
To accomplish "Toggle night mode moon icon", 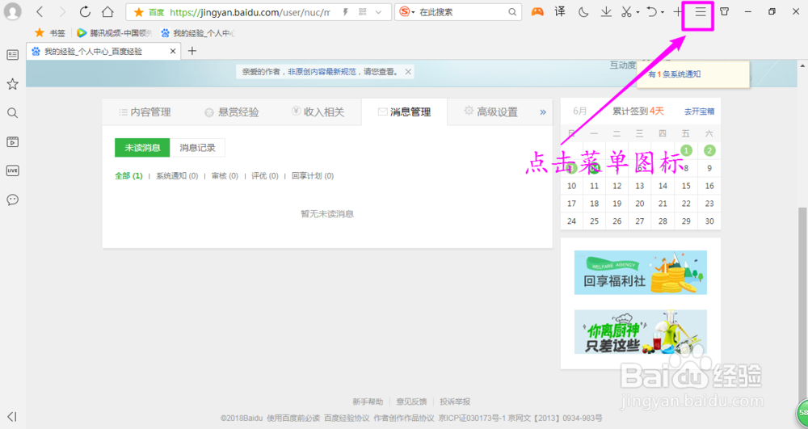I will pyautogui.click(x=583, y=12).
